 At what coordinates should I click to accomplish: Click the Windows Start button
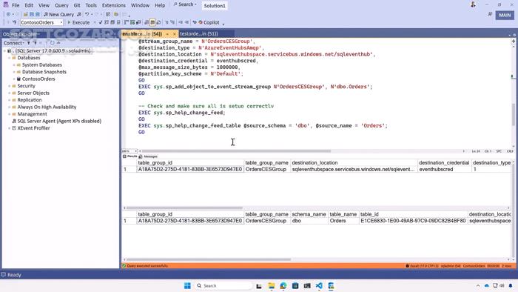tap(187, 286)
